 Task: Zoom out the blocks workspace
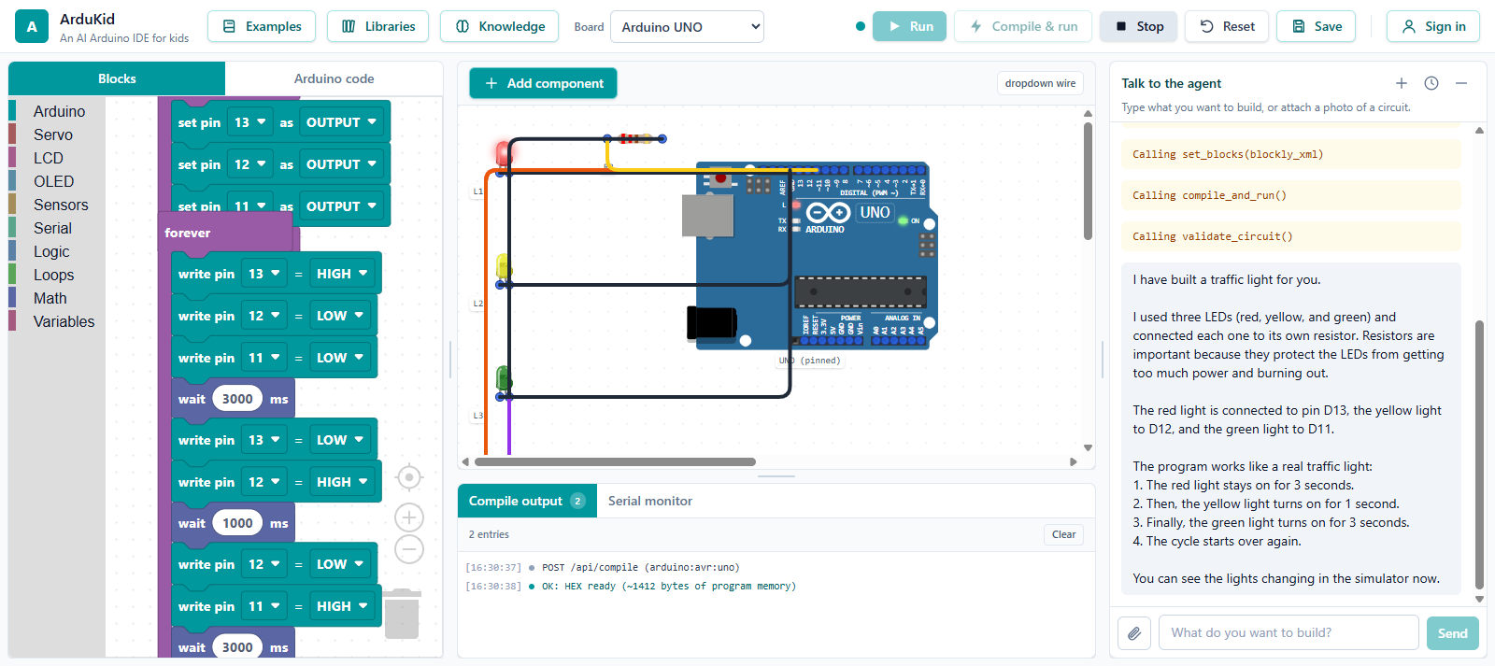click(409, 549)
